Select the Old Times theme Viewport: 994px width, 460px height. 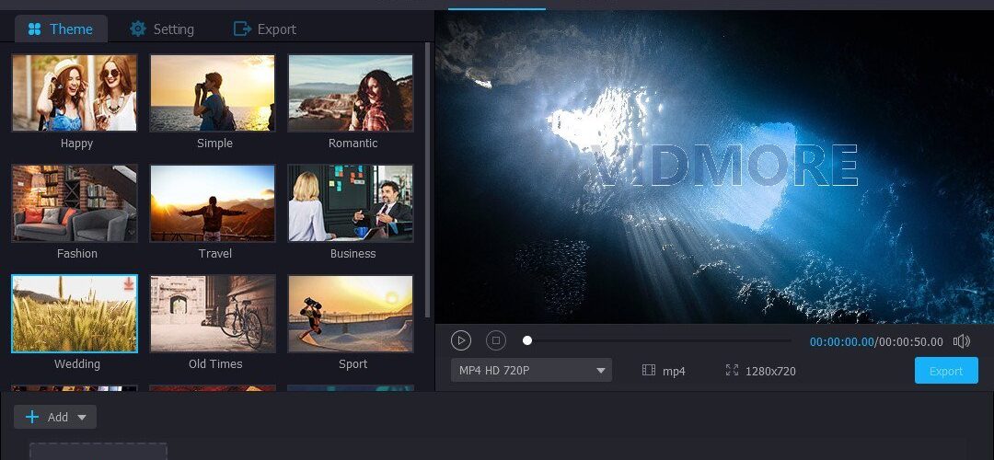213,314
